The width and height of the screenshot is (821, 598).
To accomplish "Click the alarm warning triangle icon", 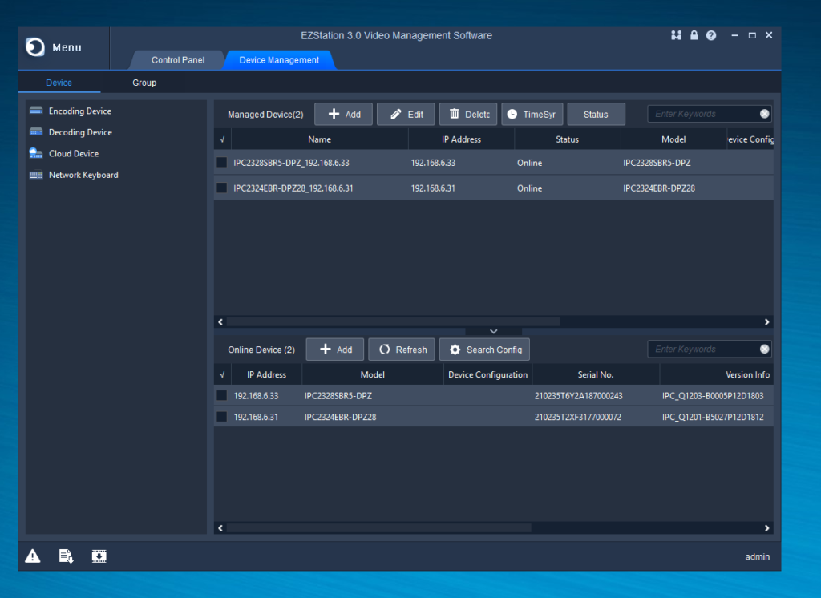I will (32, 556).
